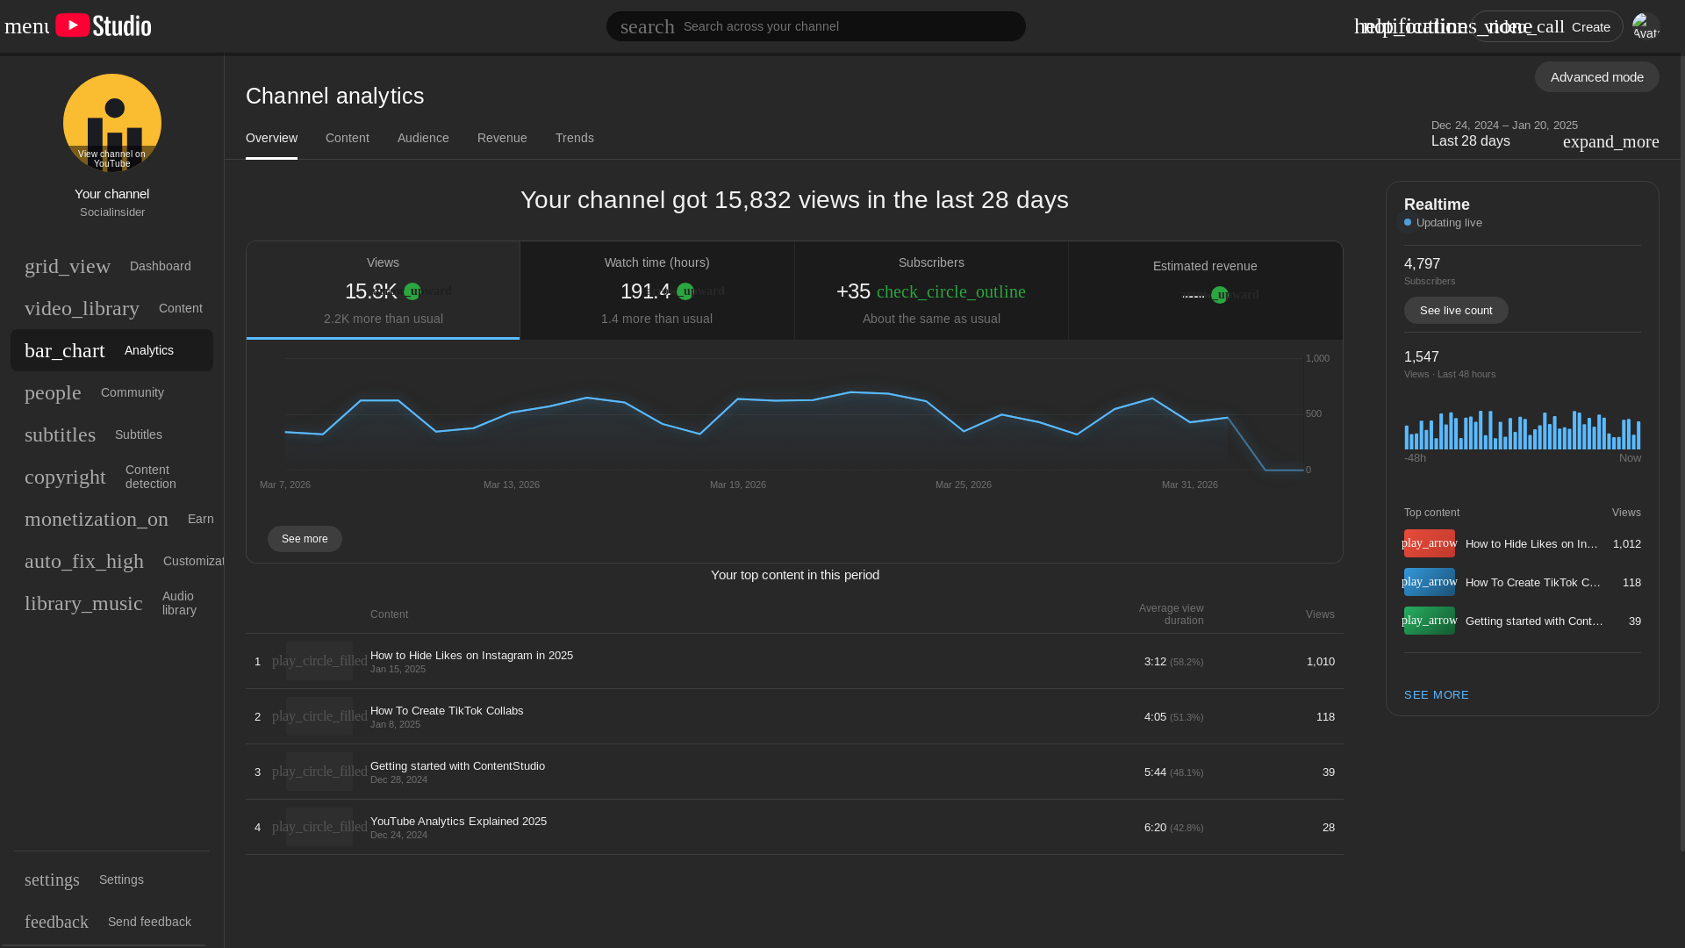This screenshot has width=1685, height=948.
Task: Click the Watch time upward arrow indicator
Action: coord(685,291)
